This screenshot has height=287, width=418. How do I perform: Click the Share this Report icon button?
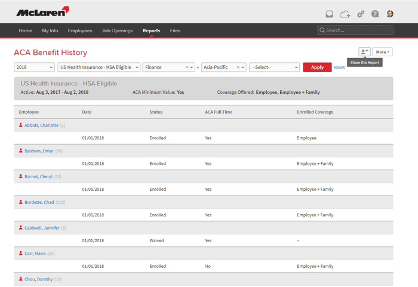pos(364,52)
